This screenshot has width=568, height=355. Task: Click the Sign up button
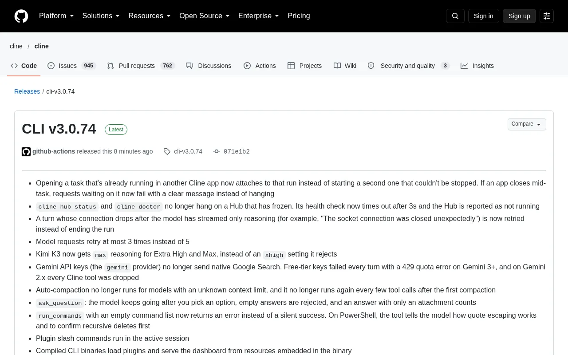click(x=519, y=16)
